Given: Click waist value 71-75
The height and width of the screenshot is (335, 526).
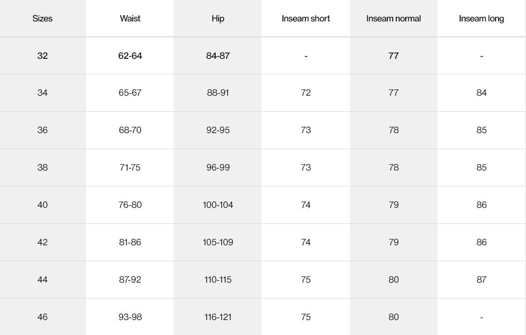Looking at the screenshot, I should [x=130, y=167].
